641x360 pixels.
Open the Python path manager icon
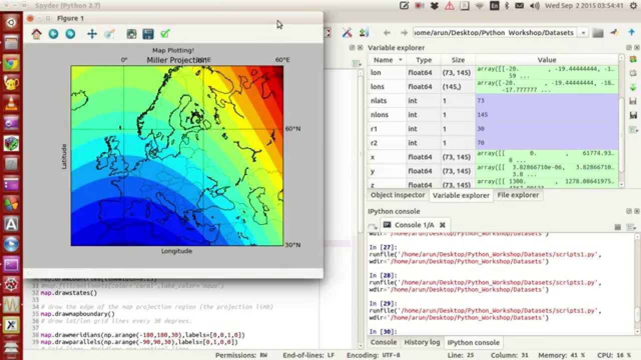(x=364, y=32)
